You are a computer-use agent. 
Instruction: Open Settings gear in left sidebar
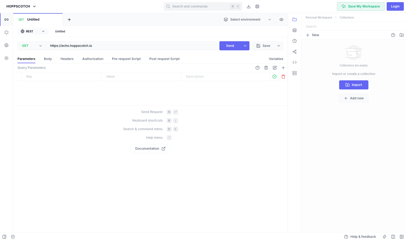(6, 58)
